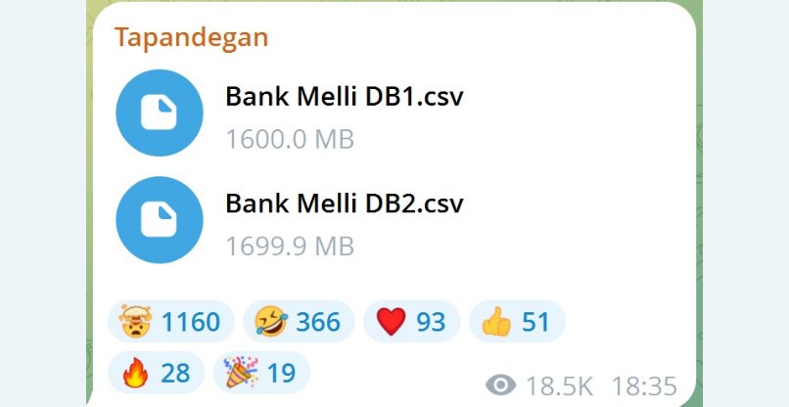Click the 18.5K view count
This screenshot has width=789, height=407.
tap(559, 386)
